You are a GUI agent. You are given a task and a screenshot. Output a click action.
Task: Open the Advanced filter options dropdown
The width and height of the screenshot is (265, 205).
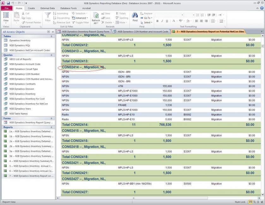[80, 18]
